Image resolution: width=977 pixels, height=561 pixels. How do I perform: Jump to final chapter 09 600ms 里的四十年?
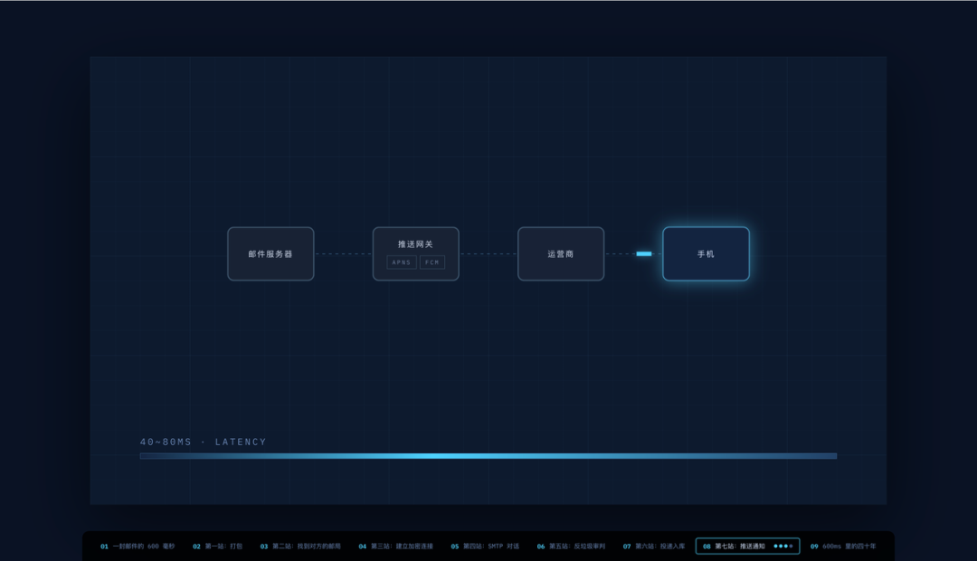(843, 546)
